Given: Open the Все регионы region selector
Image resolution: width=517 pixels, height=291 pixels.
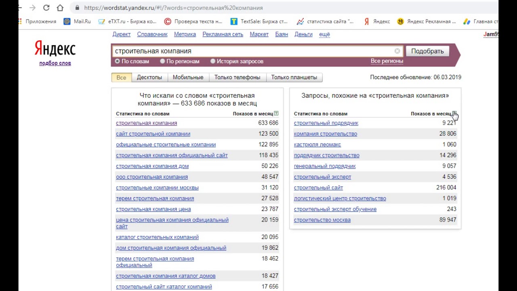Looking at the screenshot, I should click(x=387, y=61).
